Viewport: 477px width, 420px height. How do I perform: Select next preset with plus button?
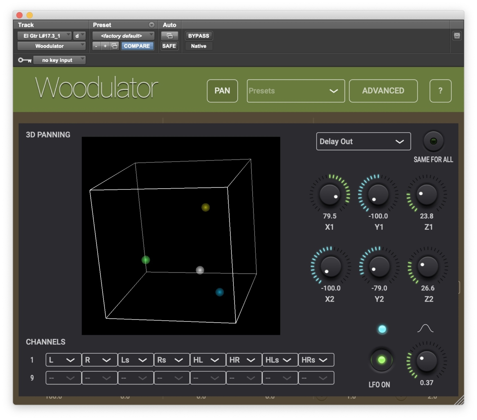point(105,46)
